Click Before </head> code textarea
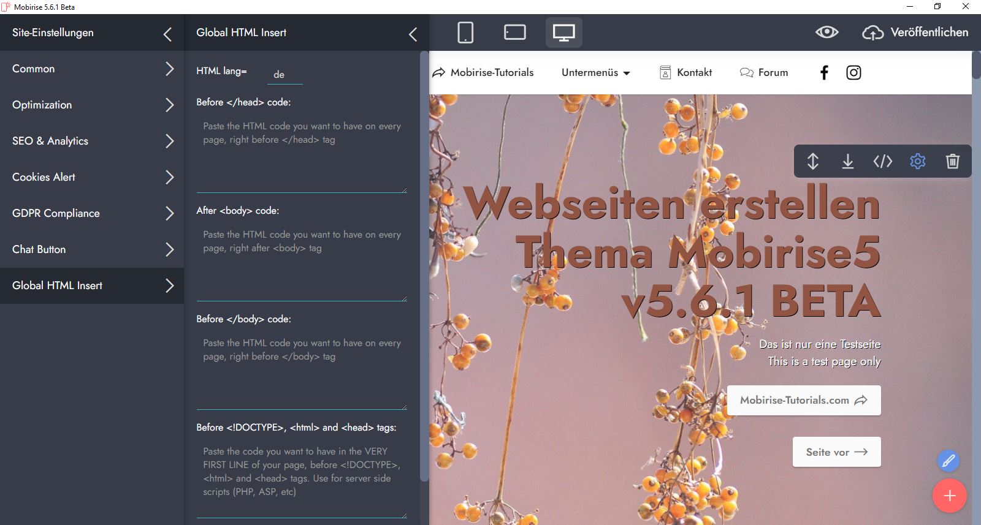981x525 pixels. click(302, 153)
